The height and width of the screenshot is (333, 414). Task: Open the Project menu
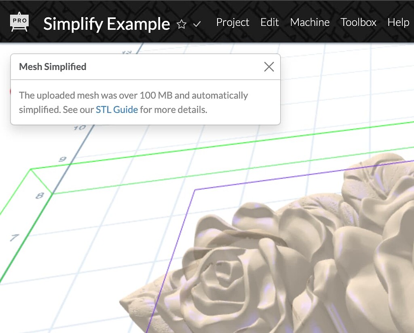(232, 22)
